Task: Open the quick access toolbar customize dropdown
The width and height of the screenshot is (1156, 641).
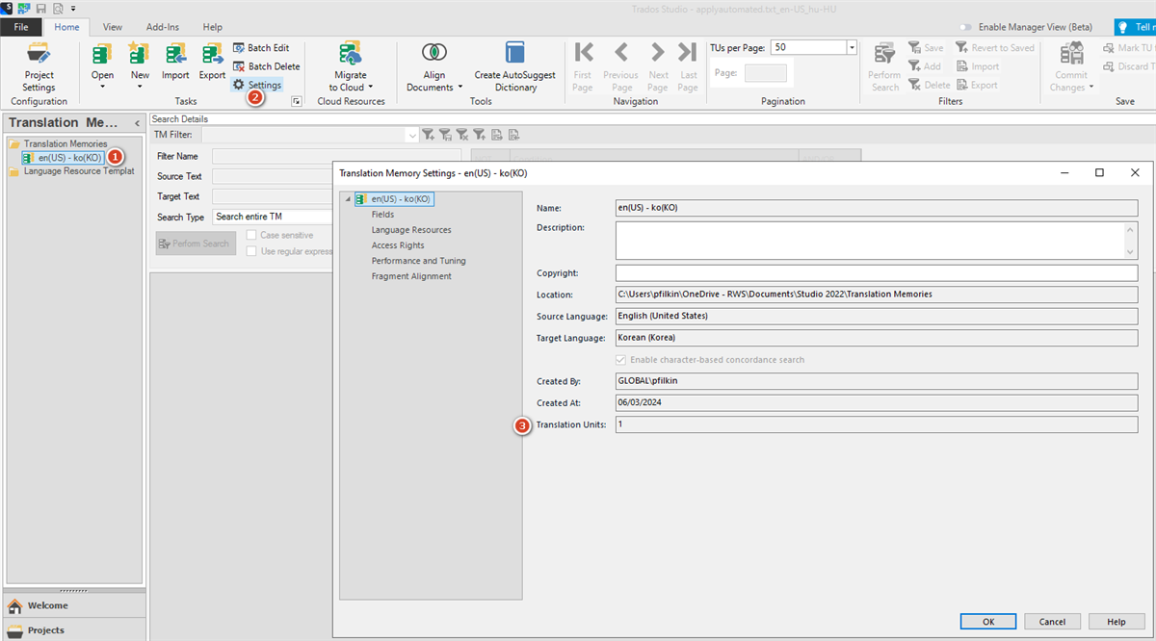Action: pyautogui.click(x=73, y=9)
